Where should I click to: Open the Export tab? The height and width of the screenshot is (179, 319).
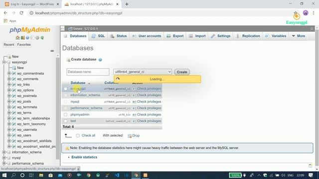pos(175,36)
